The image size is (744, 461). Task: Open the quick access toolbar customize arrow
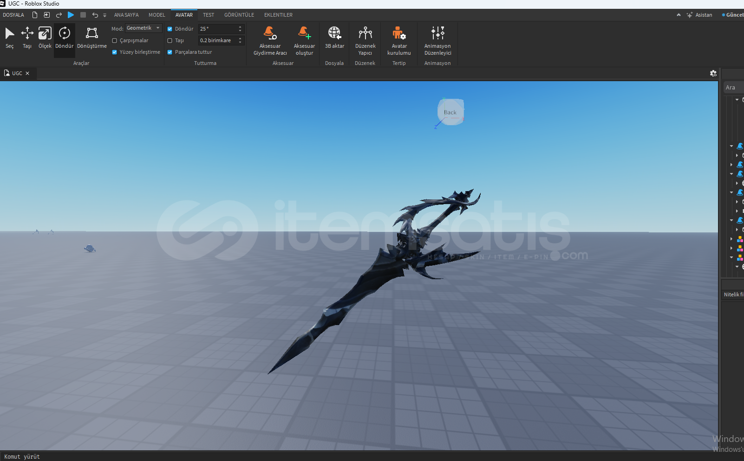coord(104,15)
